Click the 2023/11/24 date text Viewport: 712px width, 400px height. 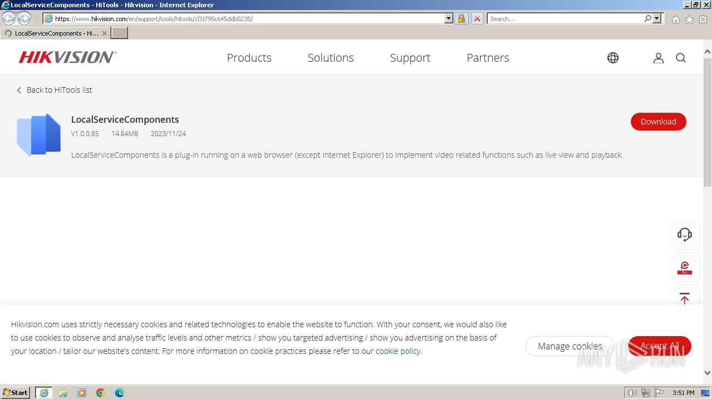[x=168, y=134]
